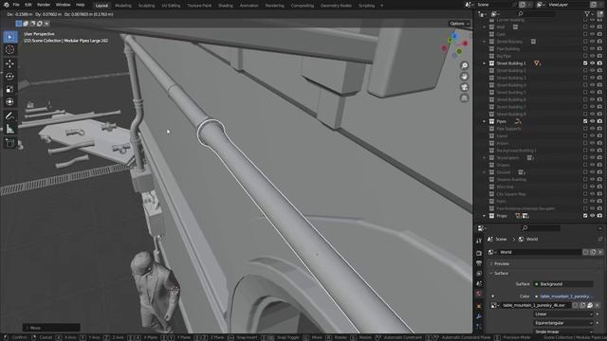Enable Pipe Supports collection checkbox

[585, 129]
